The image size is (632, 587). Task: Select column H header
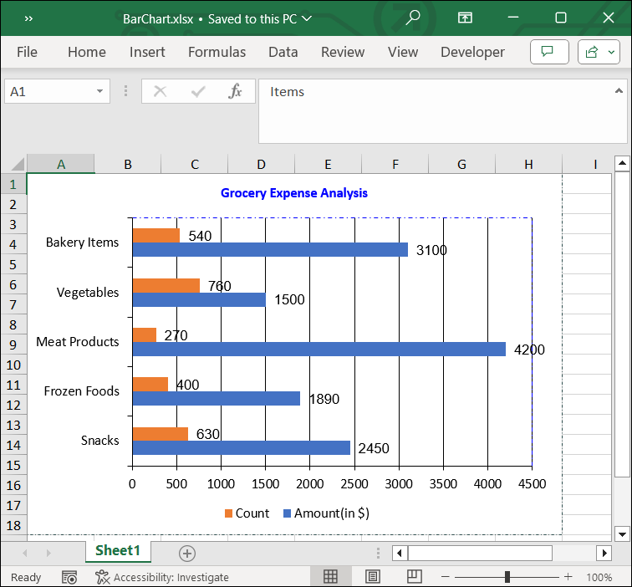[x=528, y=164]
